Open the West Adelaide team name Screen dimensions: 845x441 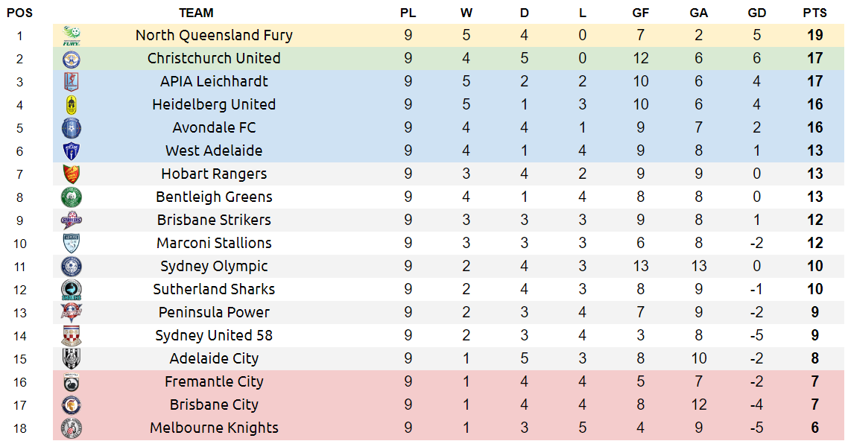pos(214,150)
